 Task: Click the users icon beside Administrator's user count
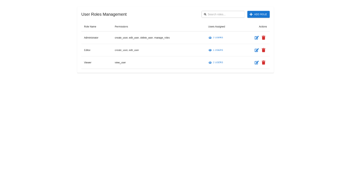point(210,38)
